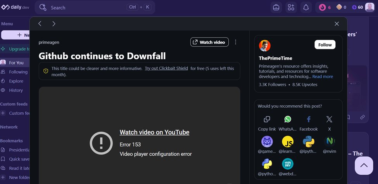Share to the @nvim squad icon
Viewport: 378px width, 184px height.
(329, 142)
